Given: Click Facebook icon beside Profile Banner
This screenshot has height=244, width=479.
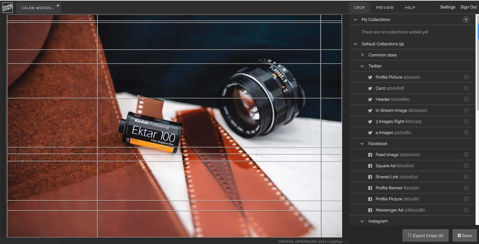Looking at the screenshot, I should [x=370, y=188].
